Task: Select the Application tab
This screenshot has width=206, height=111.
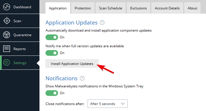Action: point(58,8)
